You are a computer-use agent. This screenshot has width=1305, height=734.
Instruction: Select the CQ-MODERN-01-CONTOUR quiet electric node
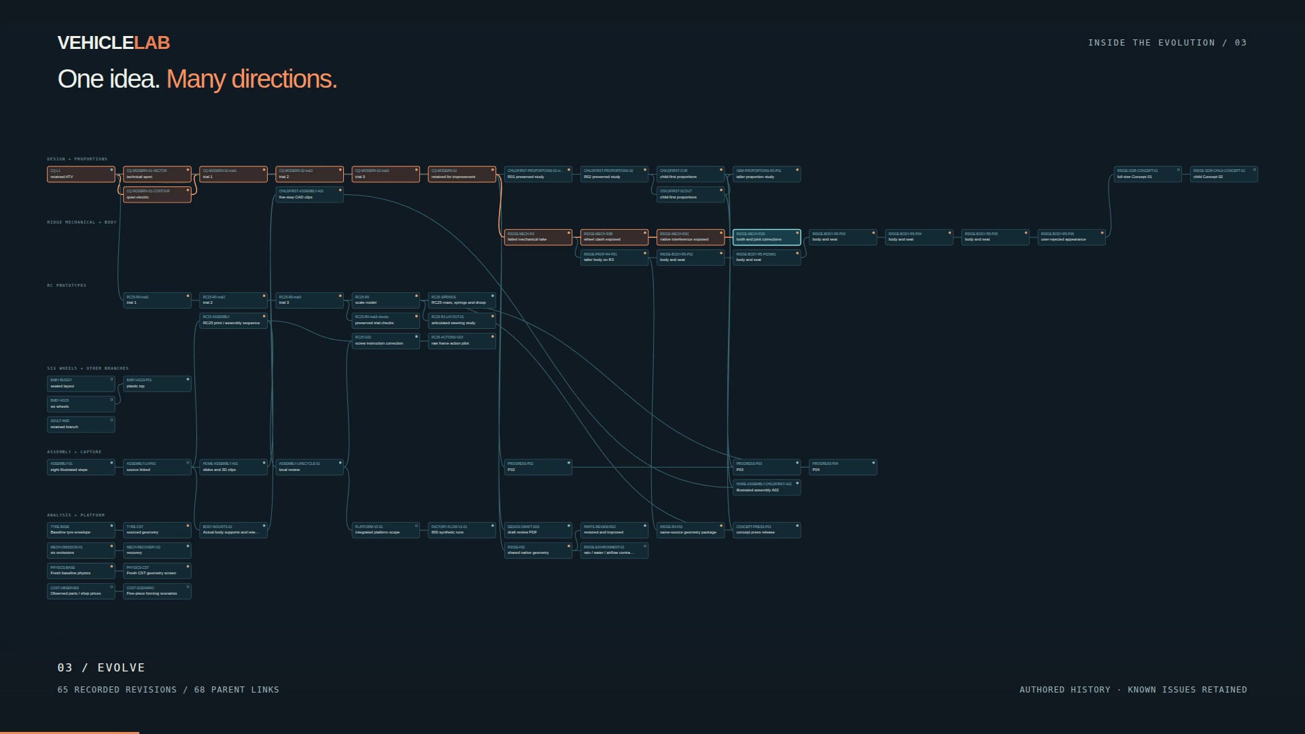click(157, 194)
